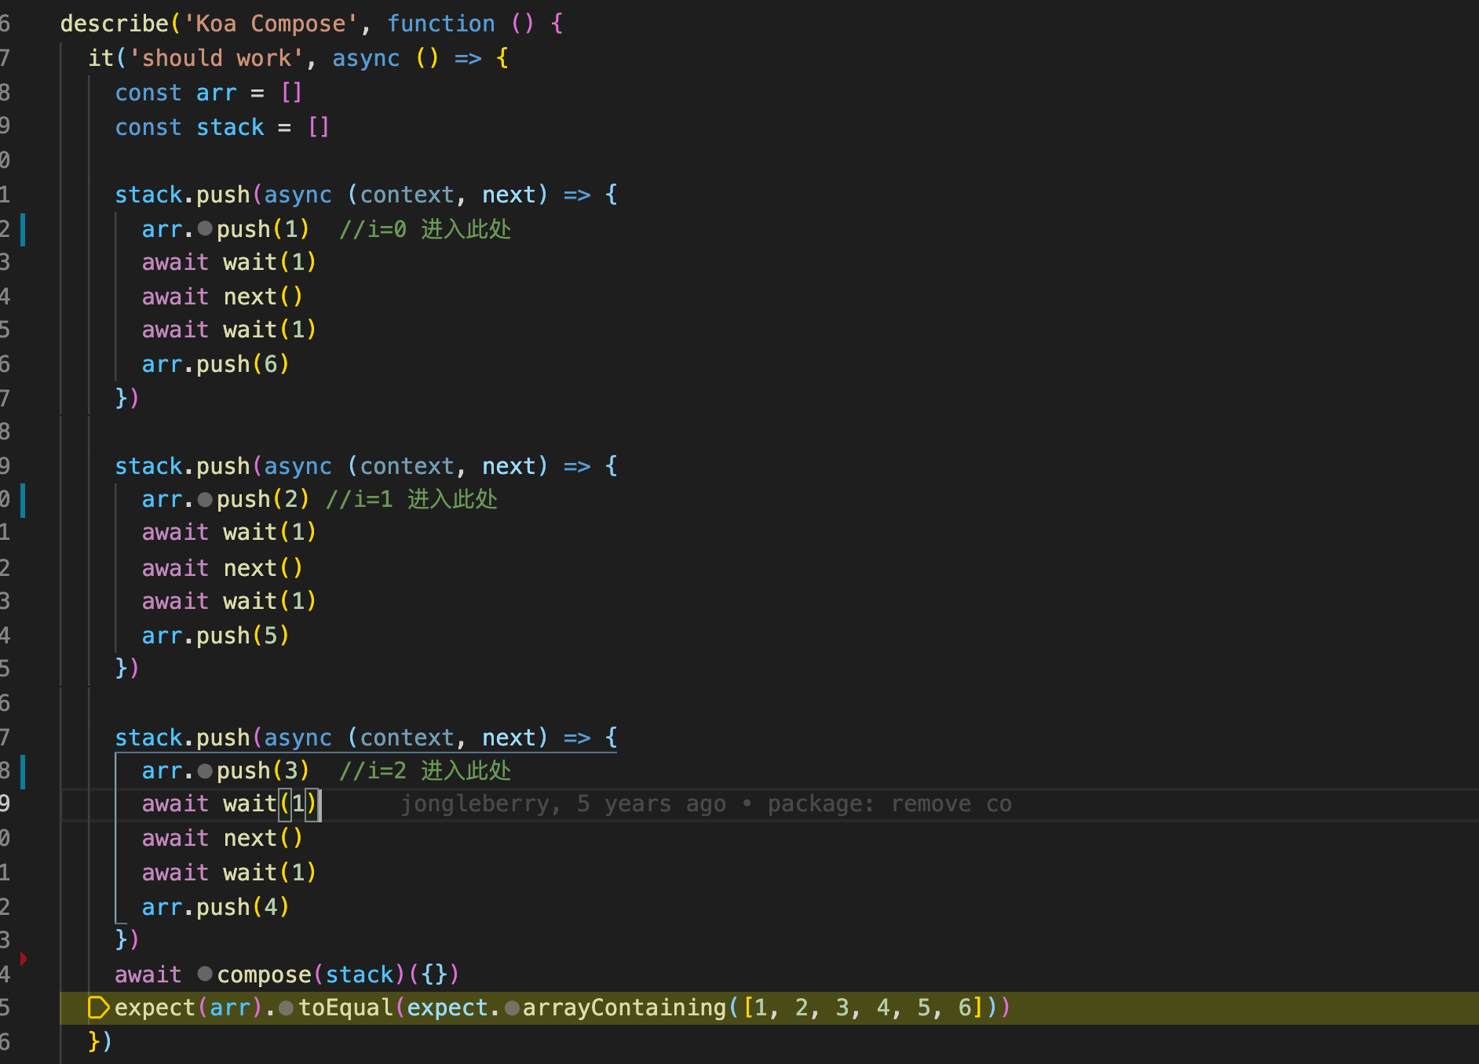Viewport: 1479px width, 1064px height.
Task: Click the 'arr.push(4)' statement
Action: pos(216,907)
